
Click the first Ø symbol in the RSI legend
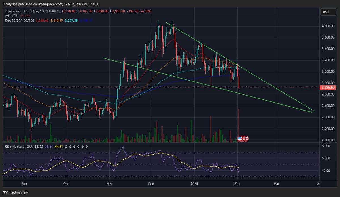[66, 146]
